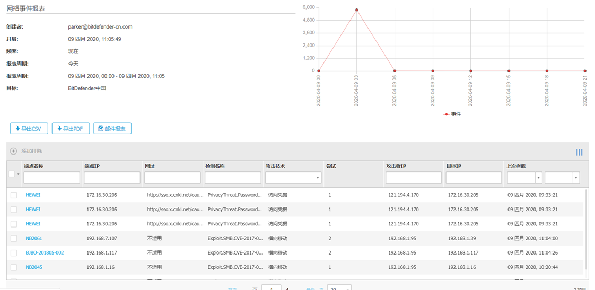Open the column chooser icon
The width and height of the screenshot is (595, 290).
(579, 152)
